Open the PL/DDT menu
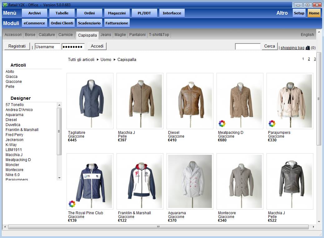The height and width of the screenshot is (238, 324). 144,13
